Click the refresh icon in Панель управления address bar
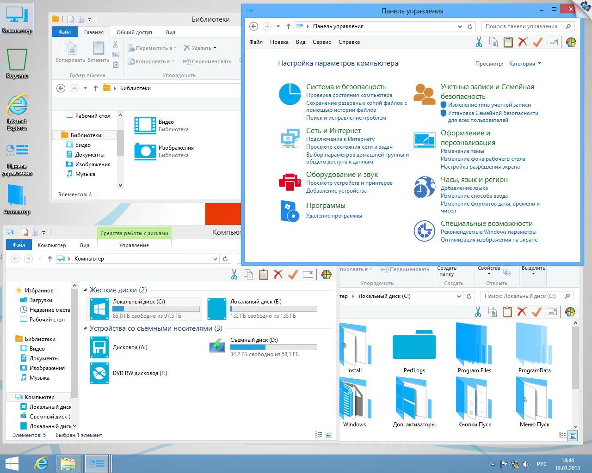 click(470, 26)
